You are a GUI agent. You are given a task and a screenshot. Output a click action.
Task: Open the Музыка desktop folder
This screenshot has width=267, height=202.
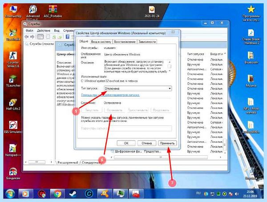pos(251,81)
